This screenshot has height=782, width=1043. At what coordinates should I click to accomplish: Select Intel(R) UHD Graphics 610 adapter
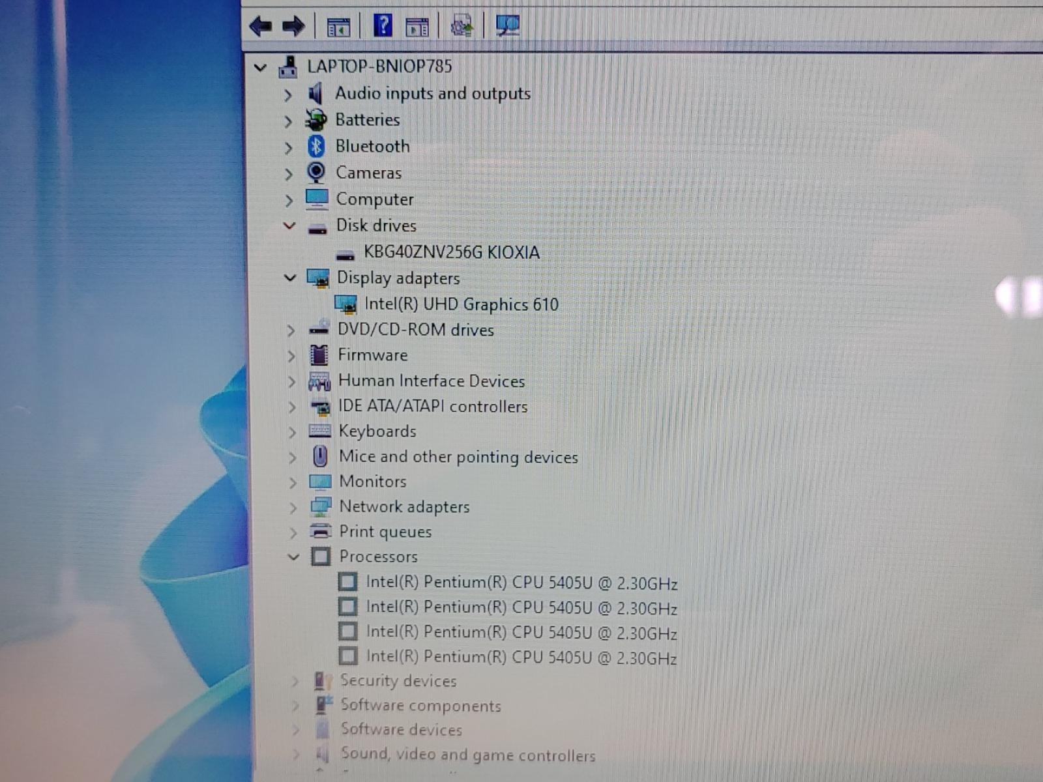(461, 304)
